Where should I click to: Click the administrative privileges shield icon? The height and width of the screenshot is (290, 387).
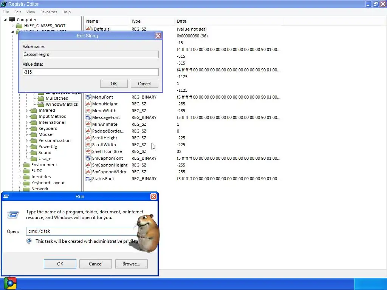[x=29, y=241]
